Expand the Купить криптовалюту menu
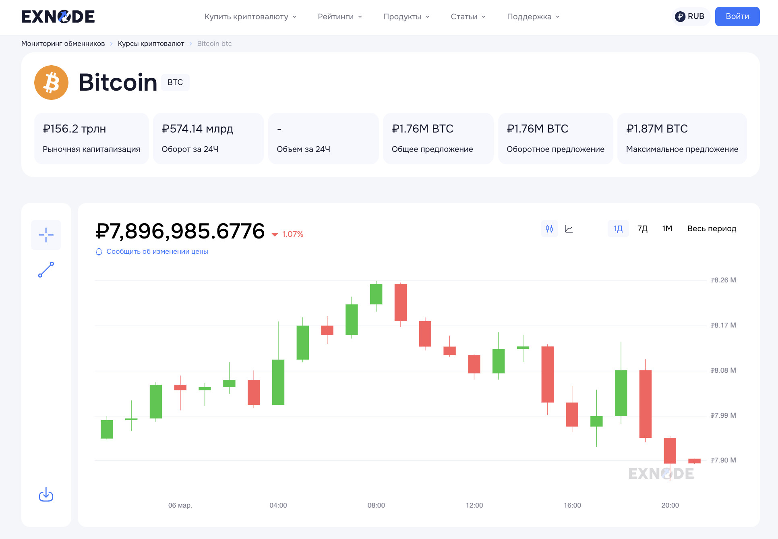The image size is (778, 539). (250, 17)
